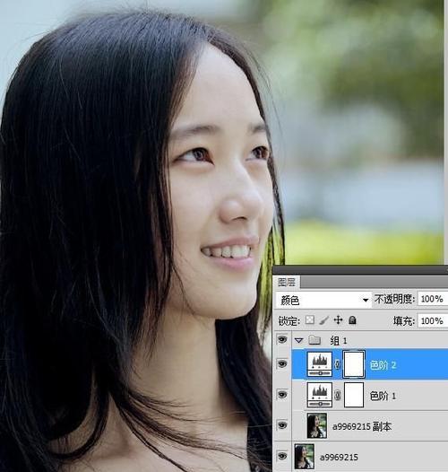Click the 填充 100% fill field
Screen dimensions: 448x472
point(433,321)
